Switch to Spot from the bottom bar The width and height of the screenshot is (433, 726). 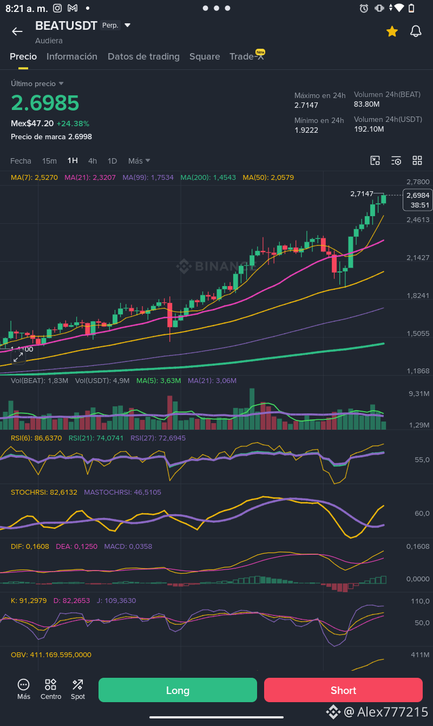click(78, 689)
